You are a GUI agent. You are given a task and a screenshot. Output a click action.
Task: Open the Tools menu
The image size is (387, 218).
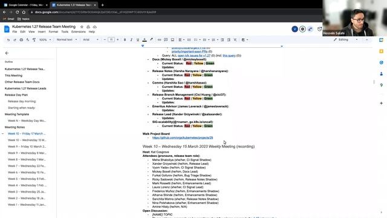65,32
